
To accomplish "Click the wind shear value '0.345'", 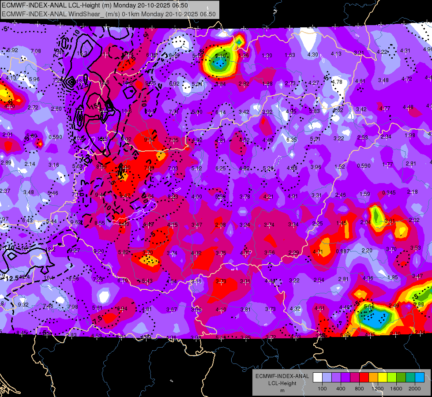I will pyautogui.click(x=389, y=193).
